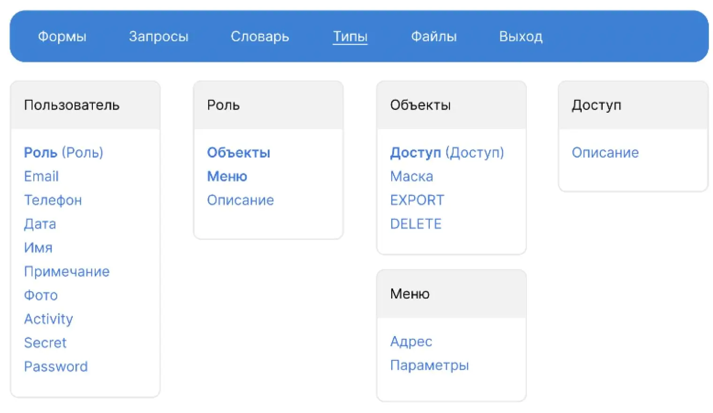Image resolution: width=713 pixels, height=413 pixels.
Task: Select the underlined Типы tab
Action: (x=350, y=37)
